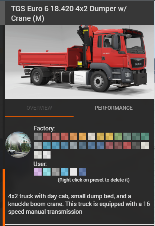Image resolution: width=155 pixels, height=226 pixels.
Task: Pick the orange factory paint swatch
Action: (x=74, y=136)
